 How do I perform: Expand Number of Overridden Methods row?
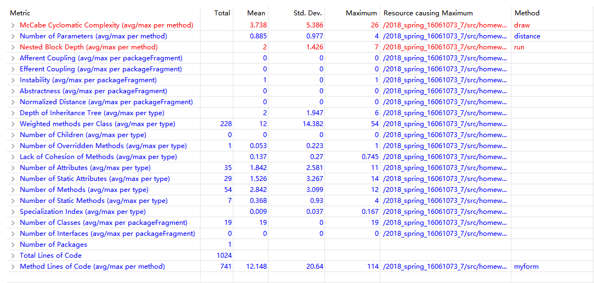click(x=13, y=146)
